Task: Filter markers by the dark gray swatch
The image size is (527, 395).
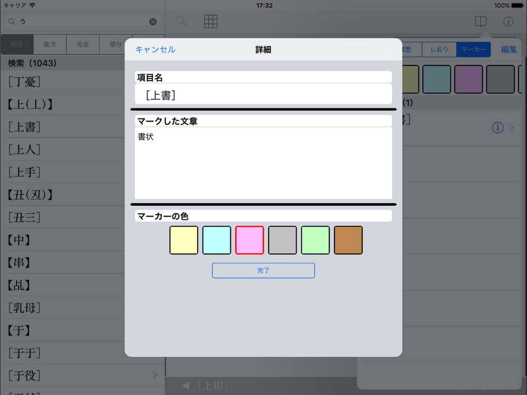Action: coord(501,80)
